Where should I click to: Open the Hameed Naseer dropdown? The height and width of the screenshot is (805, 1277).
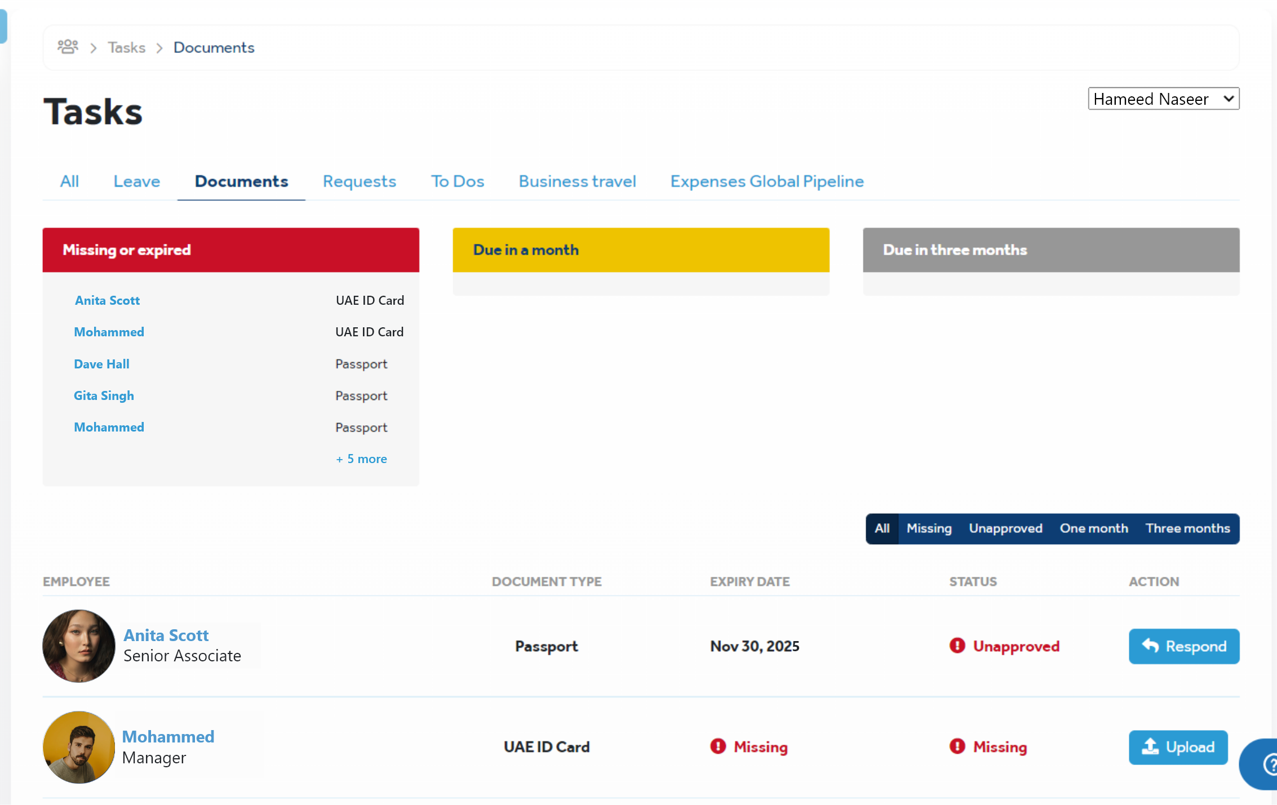point(1163,99)
